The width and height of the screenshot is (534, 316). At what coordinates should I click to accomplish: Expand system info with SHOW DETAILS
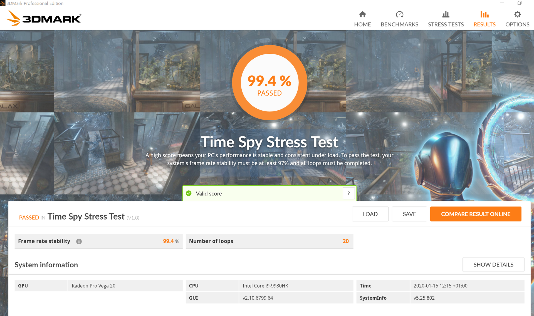pyautogui.click(x=493, y=265)
